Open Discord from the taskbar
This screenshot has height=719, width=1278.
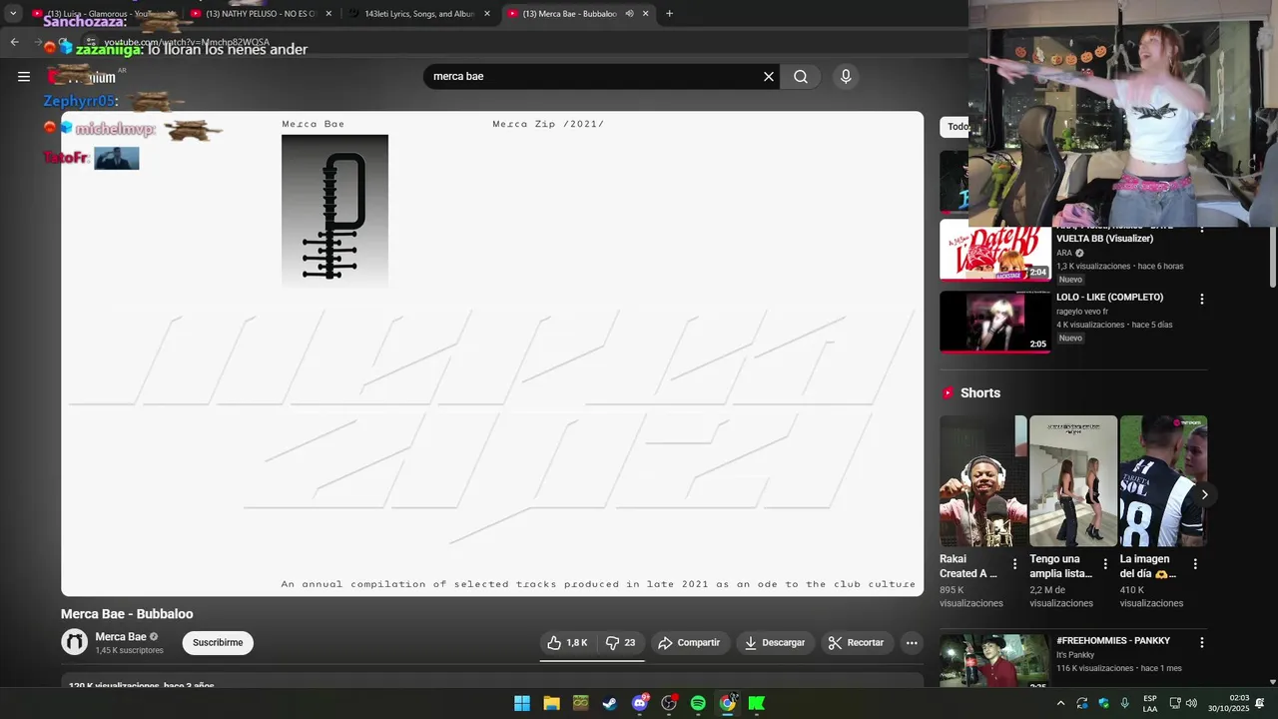[x=639, y=703]
